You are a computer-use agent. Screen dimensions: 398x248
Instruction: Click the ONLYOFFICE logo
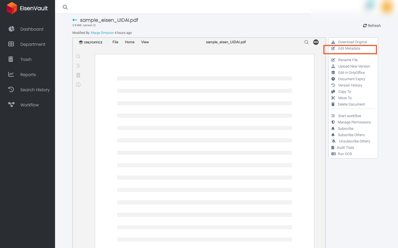[x=91, y=42]
